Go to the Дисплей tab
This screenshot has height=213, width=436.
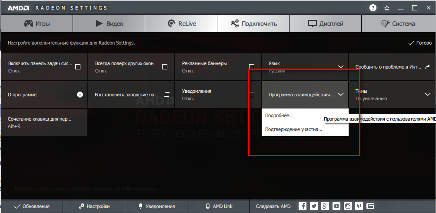pos(325,23)
